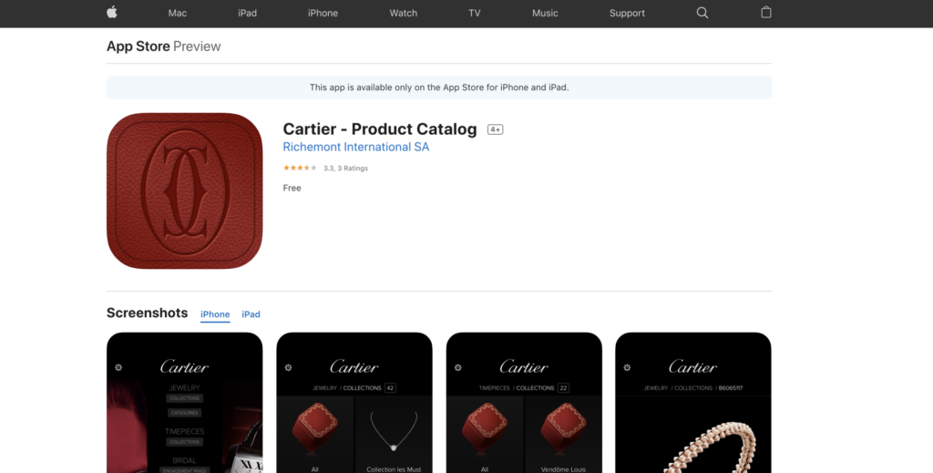Click the gear icon in the second screenshot
Screen dimensions: 933x473
[288, 367]
